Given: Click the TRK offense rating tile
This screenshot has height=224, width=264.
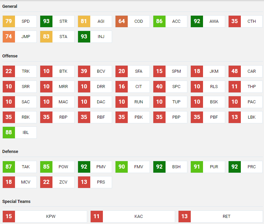Looking at the screenshot, I should coord(19,71).
